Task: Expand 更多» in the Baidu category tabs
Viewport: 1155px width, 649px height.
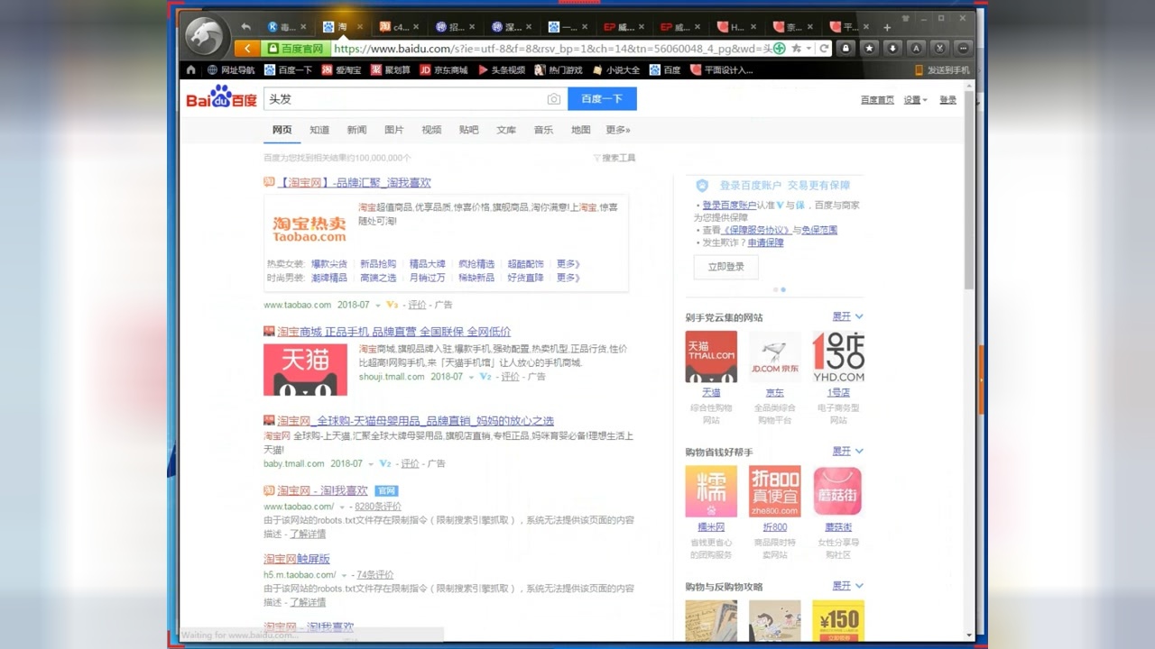Action: 618,130
